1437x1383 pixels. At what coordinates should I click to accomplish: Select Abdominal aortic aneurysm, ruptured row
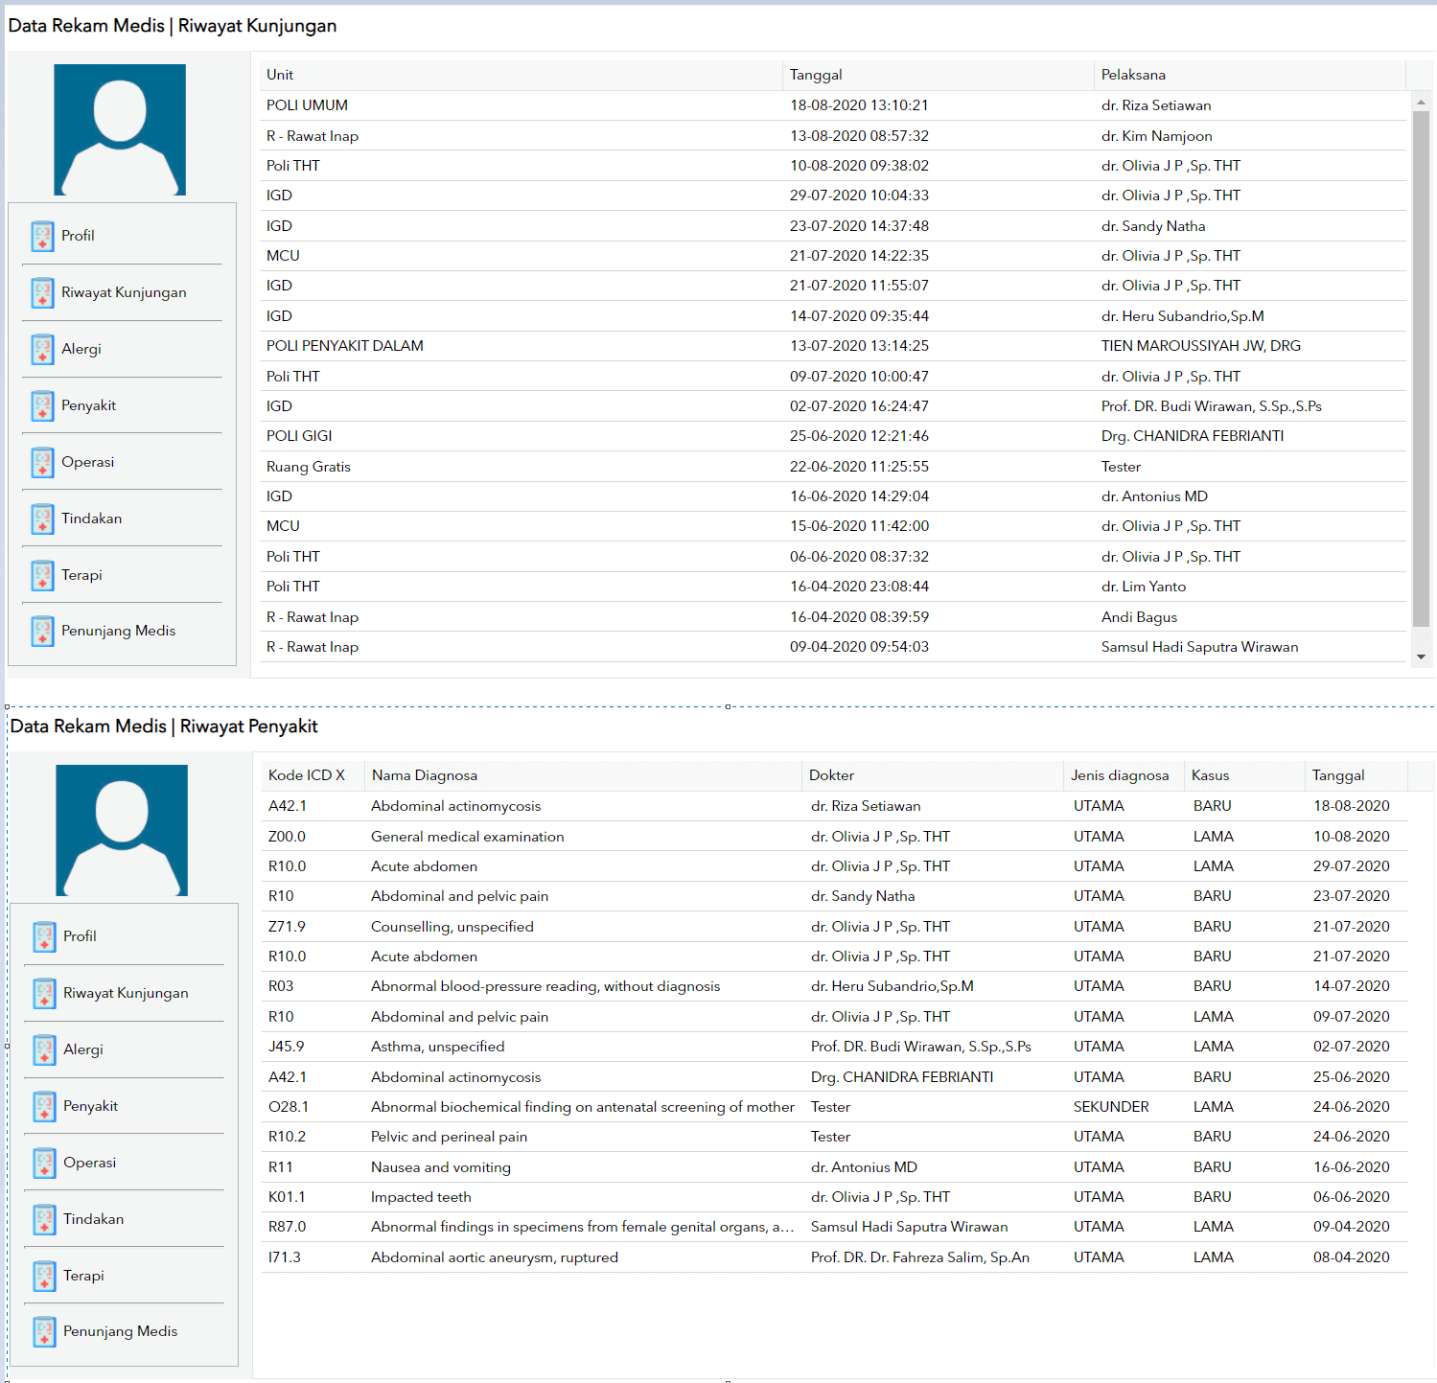pos(834,1257)
